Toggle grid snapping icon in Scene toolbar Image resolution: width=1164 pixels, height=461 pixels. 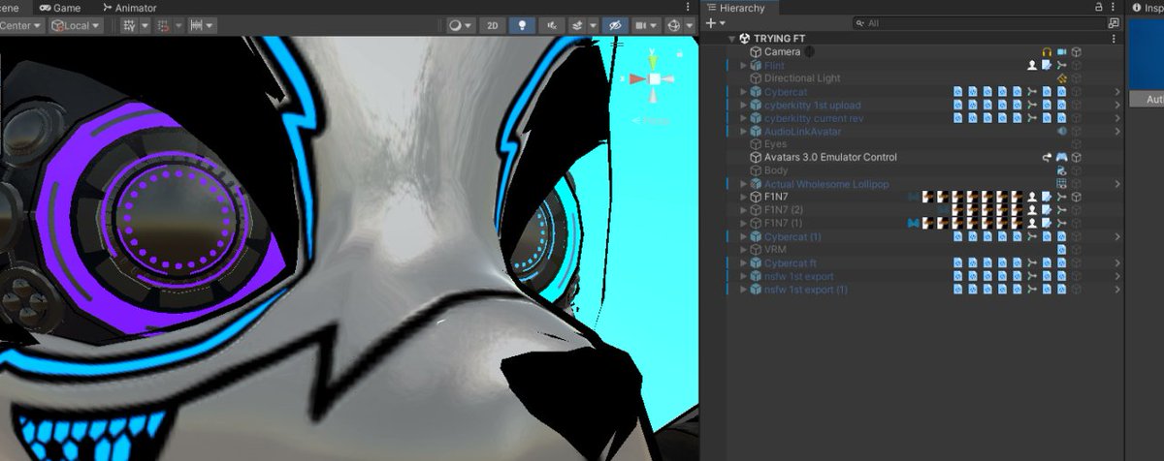coord(128,26)
